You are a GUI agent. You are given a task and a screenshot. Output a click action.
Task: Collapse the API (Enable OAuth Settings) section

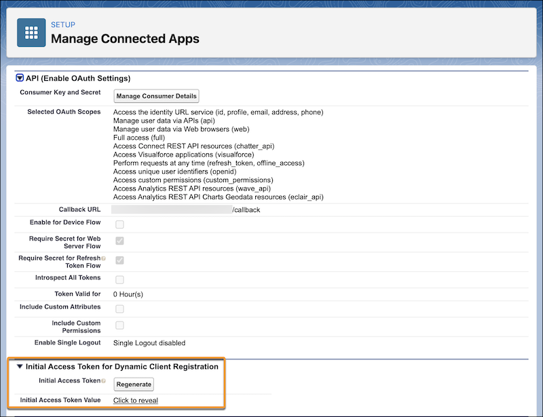[20, 79]
